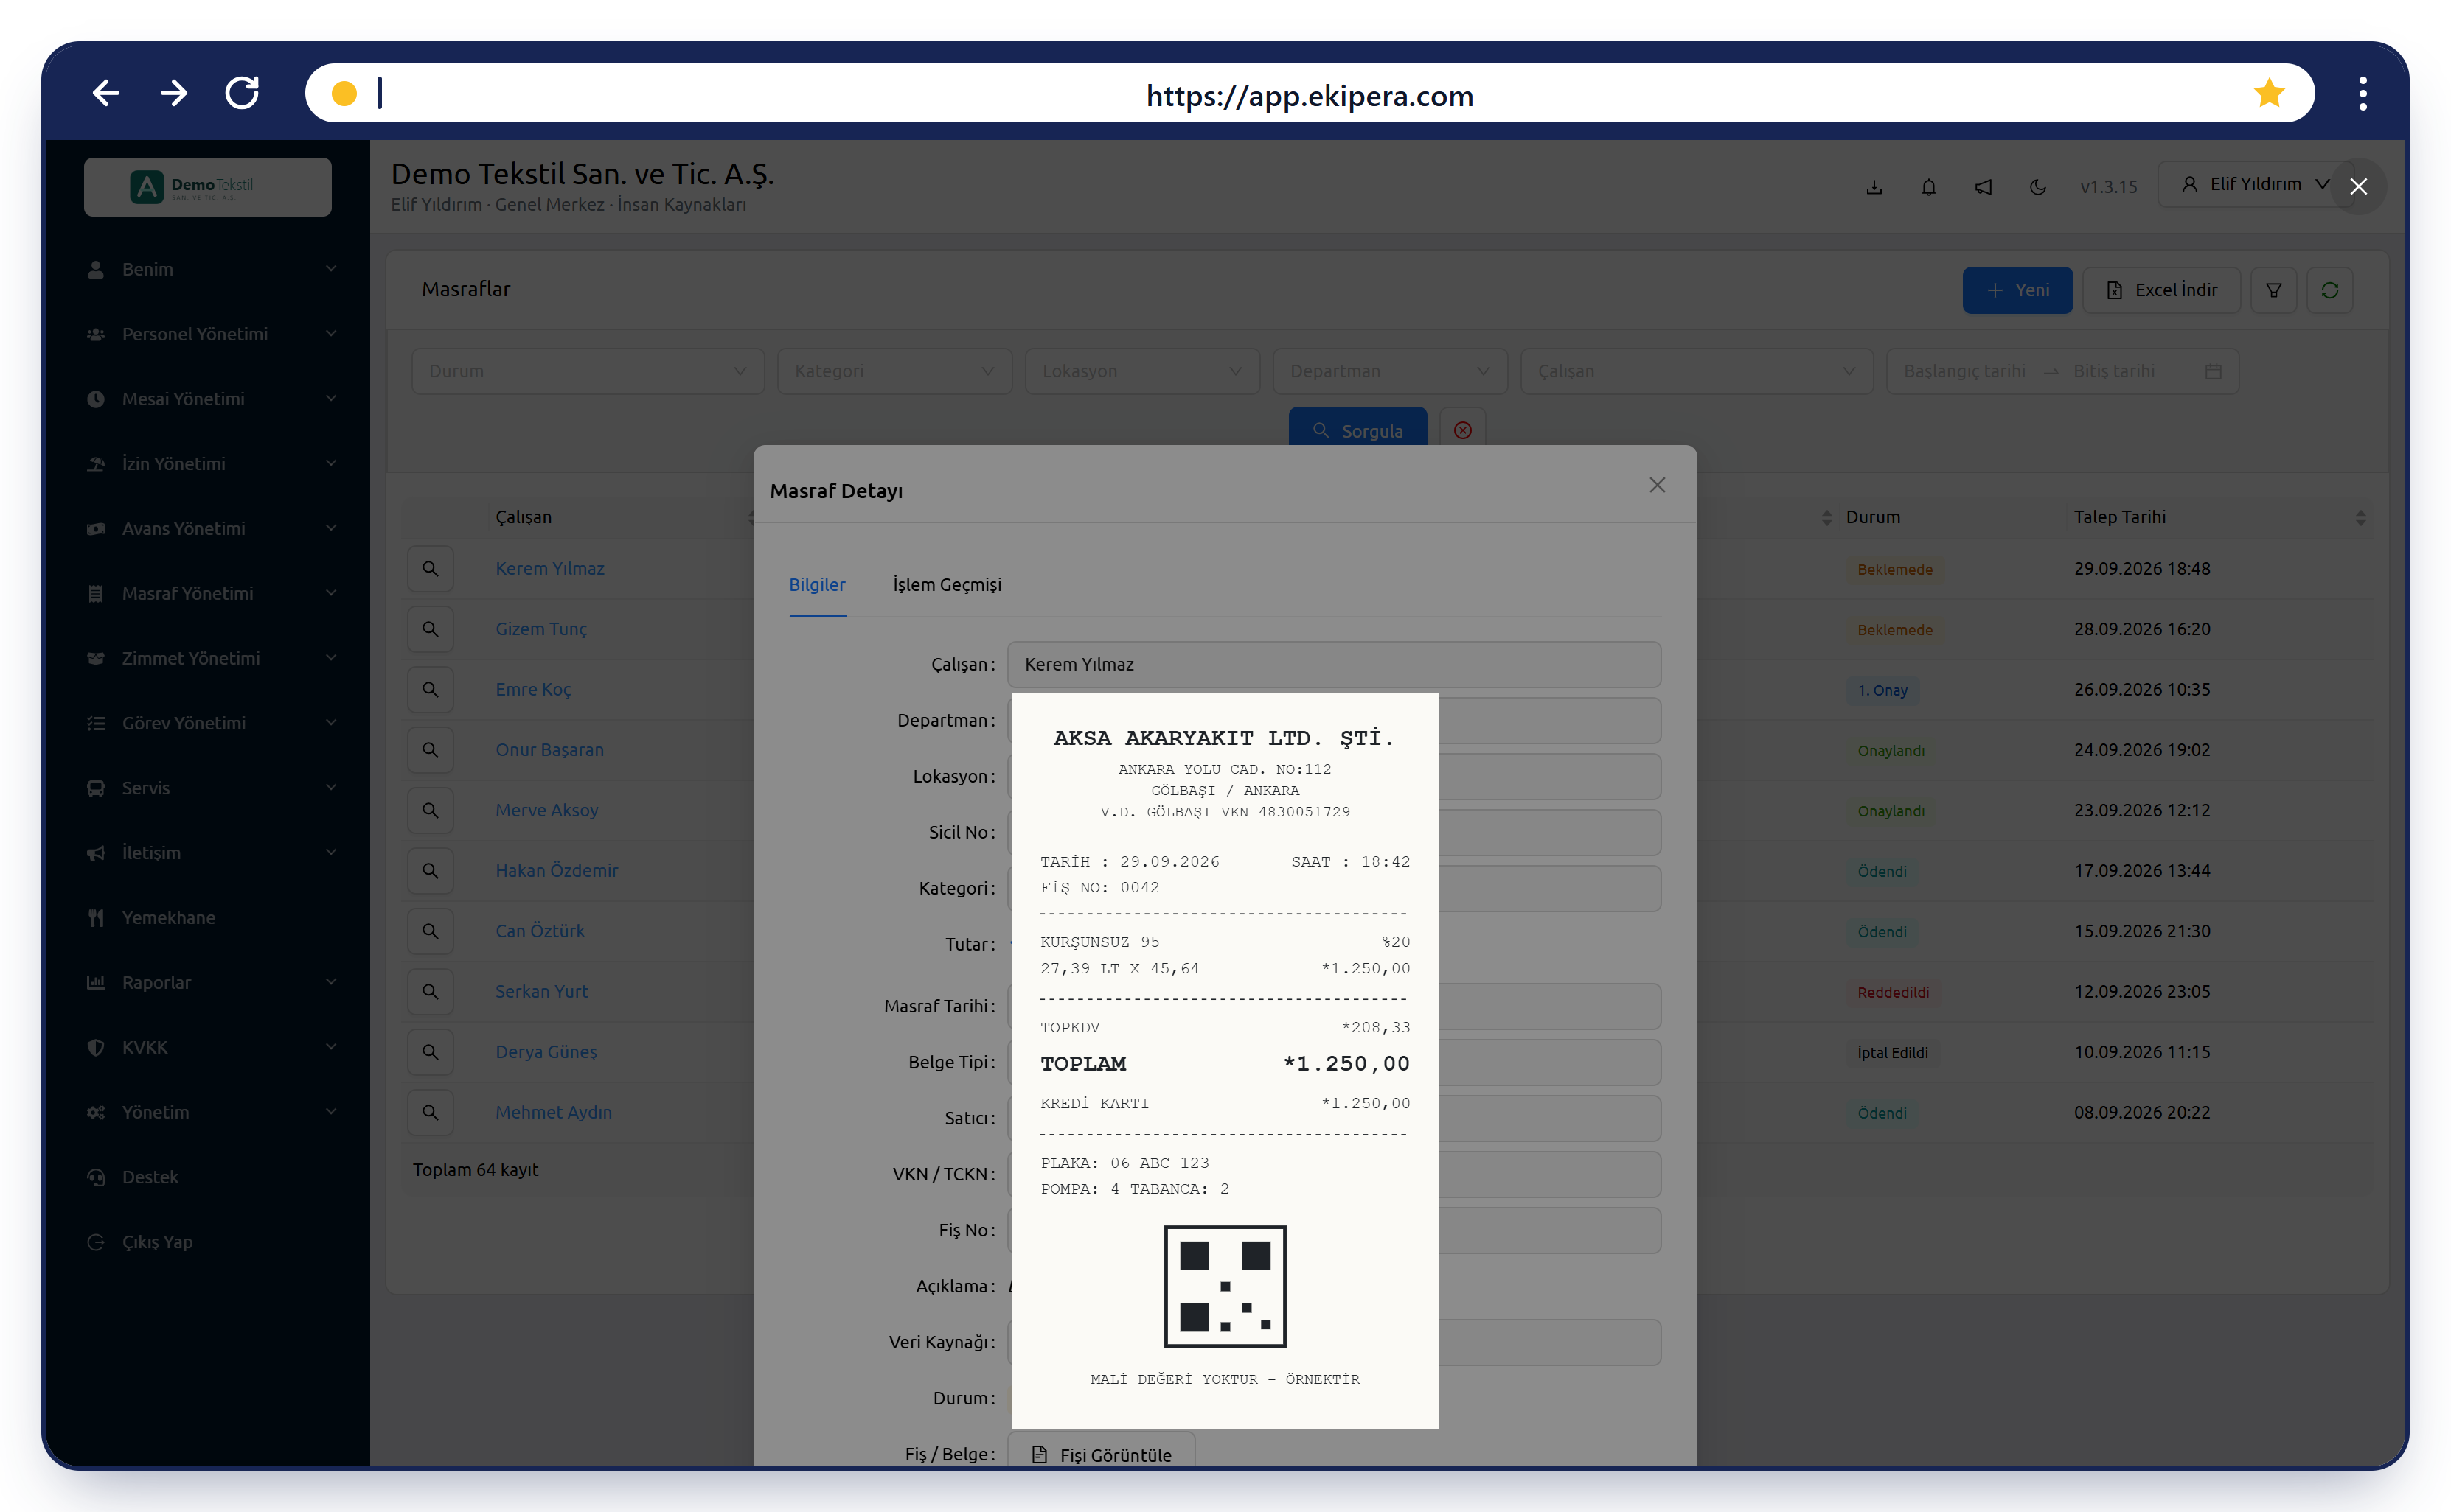Open detail magnifier for Gizem Tunç row

coord(430,629)
